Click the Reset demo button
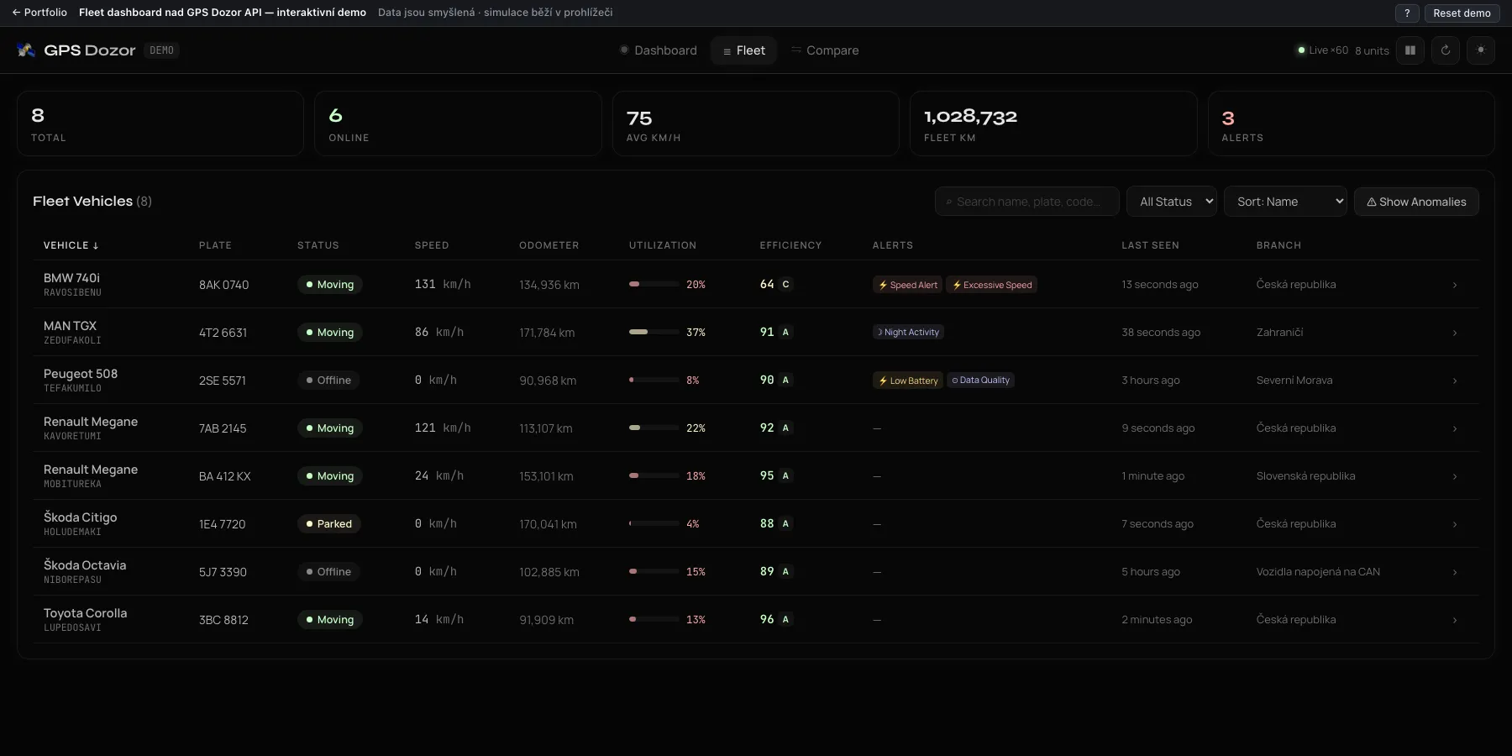This screenshot has width=1512, height=756. click(x=1462, y=13)
